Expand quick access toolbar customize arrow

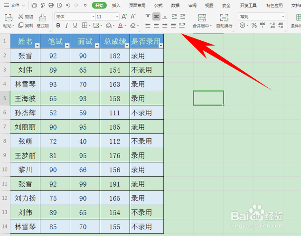85,6
